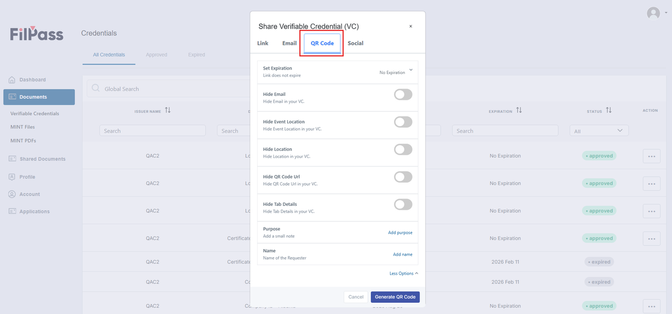Toggle the Hide Location switch
This screenshot has height=314, width=672.
[x=403, y=150]
